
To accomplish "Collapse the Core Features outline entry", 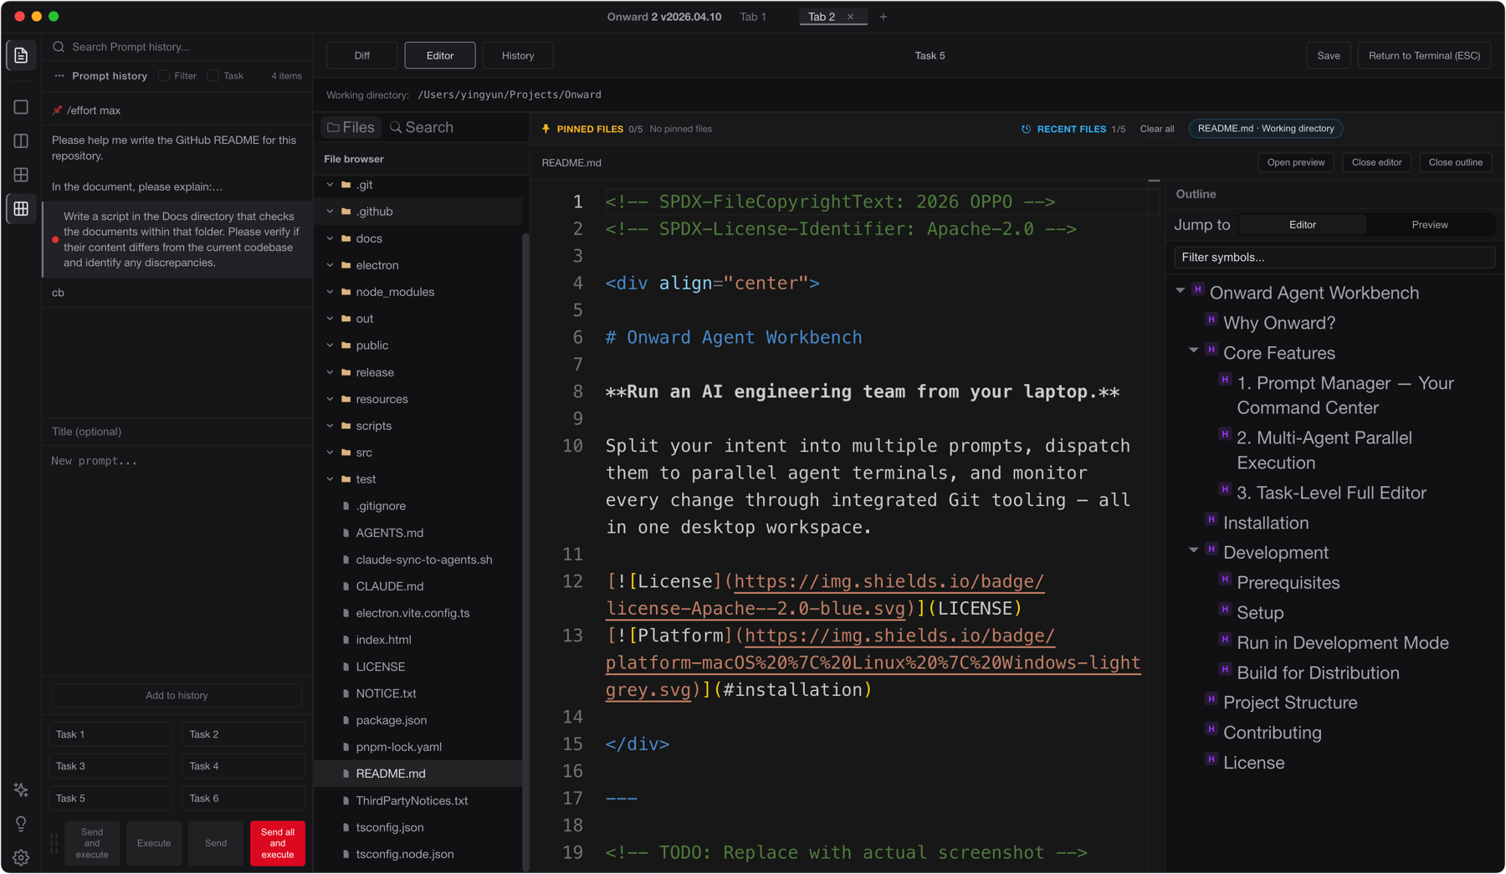I will (1193, 352).
